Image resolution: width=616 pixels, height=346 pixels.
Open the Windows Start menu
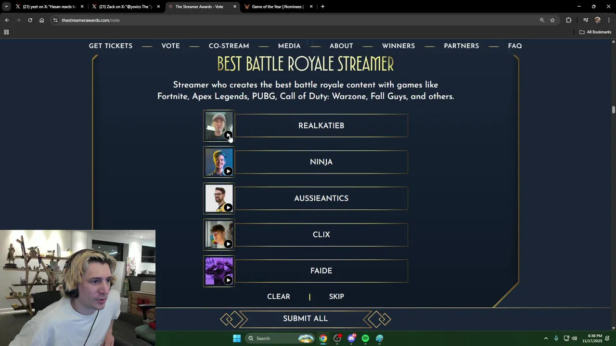pos(237,338)
